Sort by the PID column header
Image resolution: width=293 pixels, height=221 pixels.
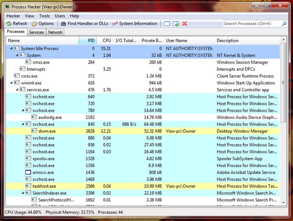pyautogui.click(x=88, y=41)
